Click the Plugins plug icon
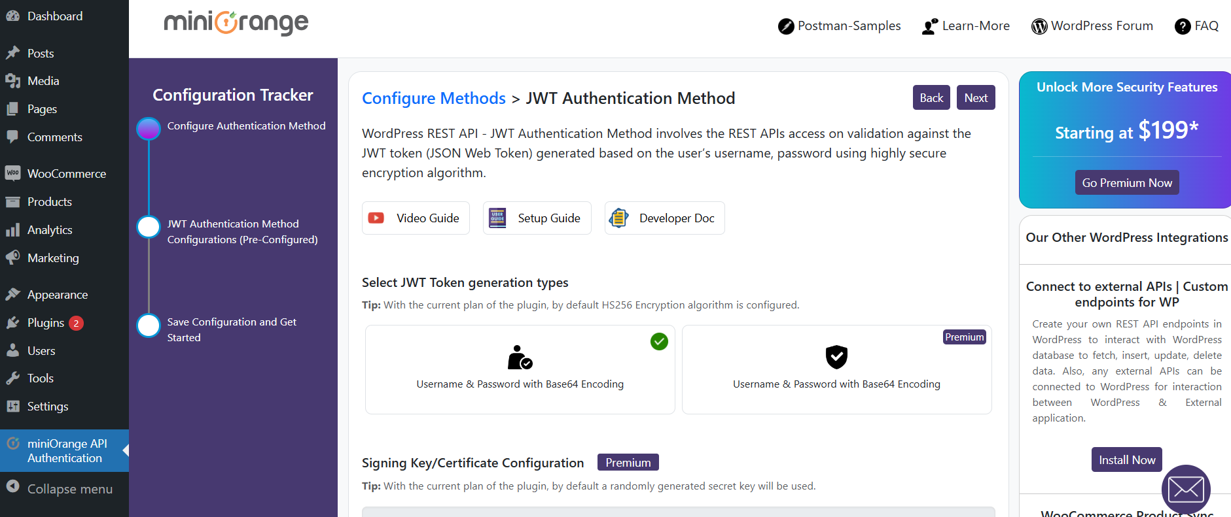This screenshot has width=1231, height=517. coord(12,323)
